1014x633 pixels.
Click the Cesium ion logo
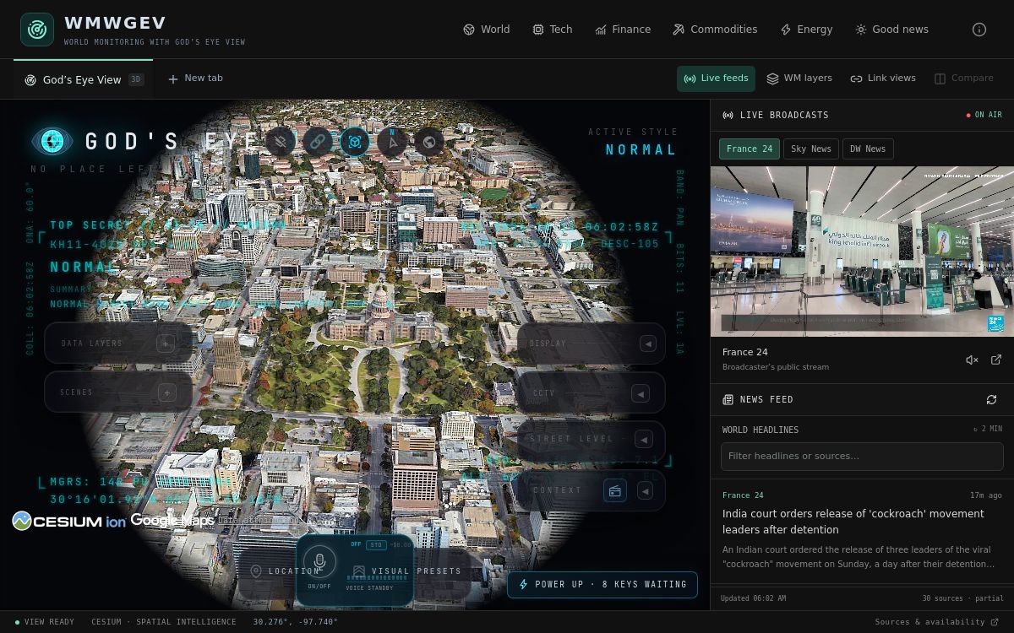69,521
